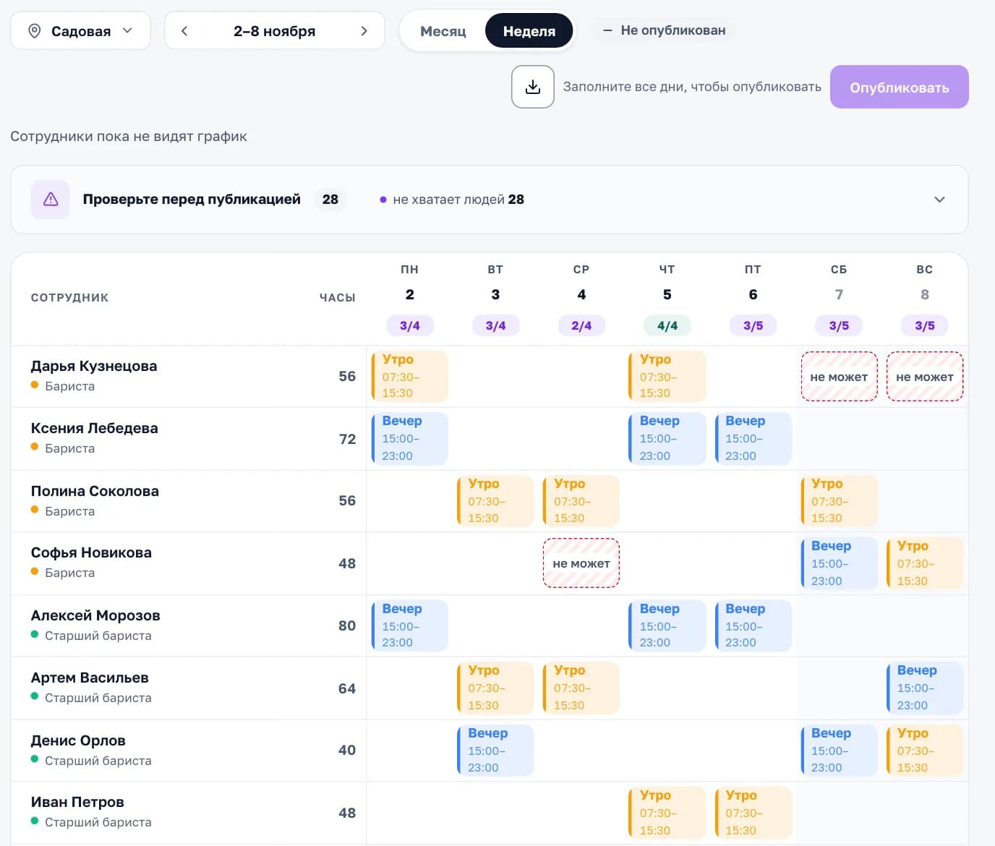Click the Опубликовать button

[x=899, y=87]
